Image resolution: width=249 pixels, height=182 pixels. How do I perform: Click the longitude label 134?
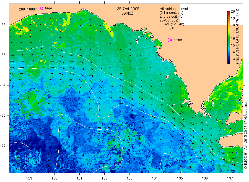click(155, 178)
